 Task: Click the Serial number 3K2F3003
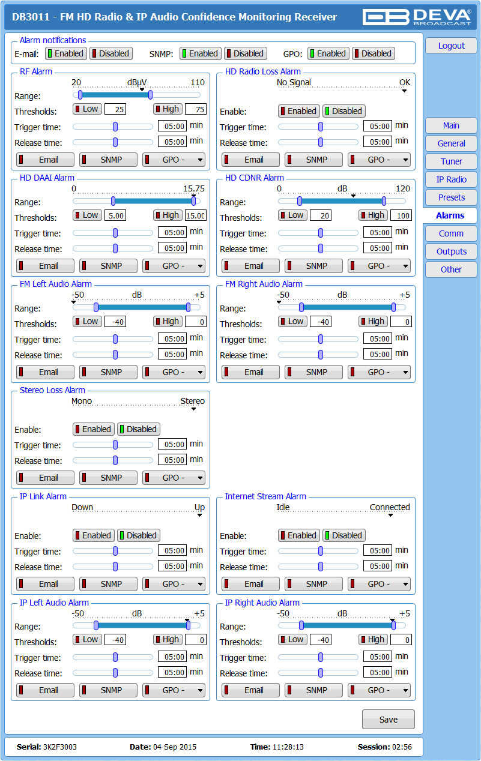[59, 747]
